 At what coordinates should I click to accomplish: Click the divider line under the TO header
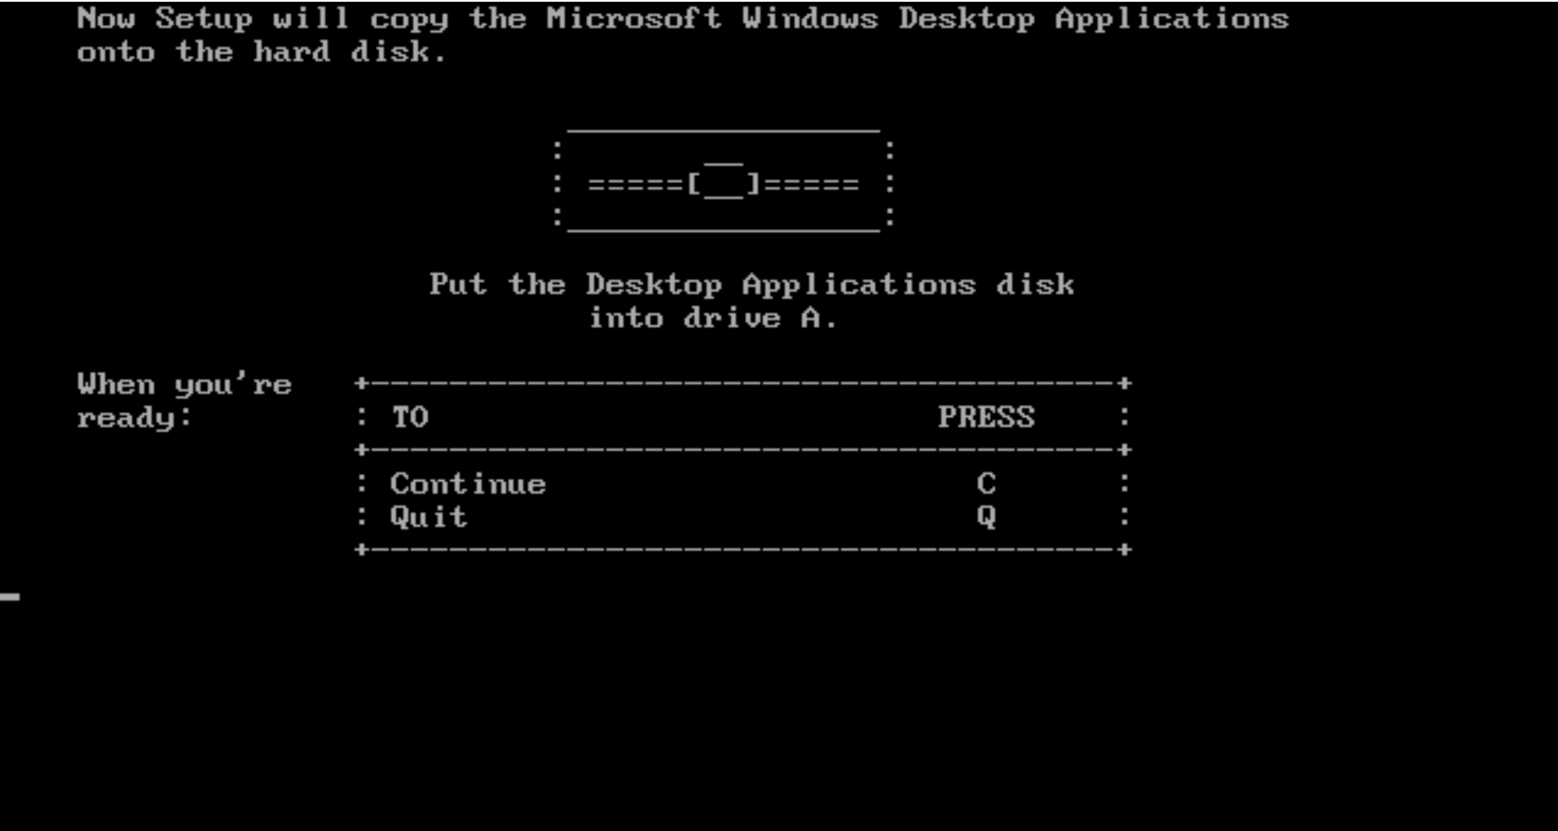click(x=743, y=450)
